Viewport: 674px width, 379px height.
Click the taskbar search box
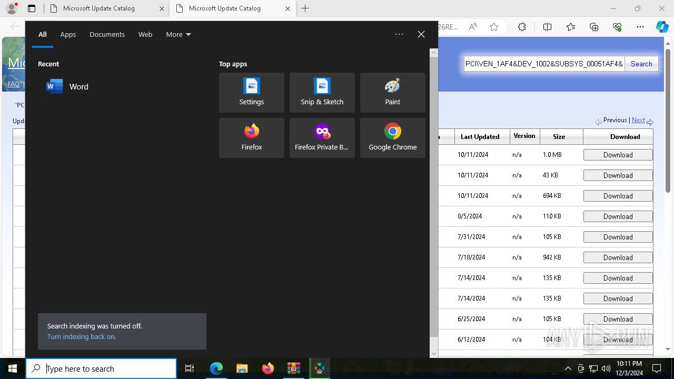[x=101, y=368]
